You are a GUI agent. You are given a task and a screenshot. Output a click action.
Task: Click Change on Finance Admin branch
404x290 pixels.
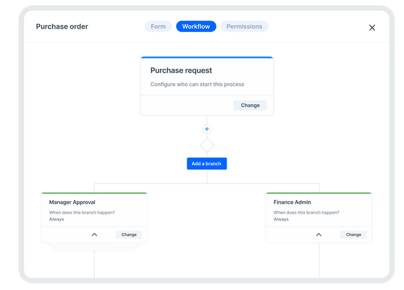(353, 234)
